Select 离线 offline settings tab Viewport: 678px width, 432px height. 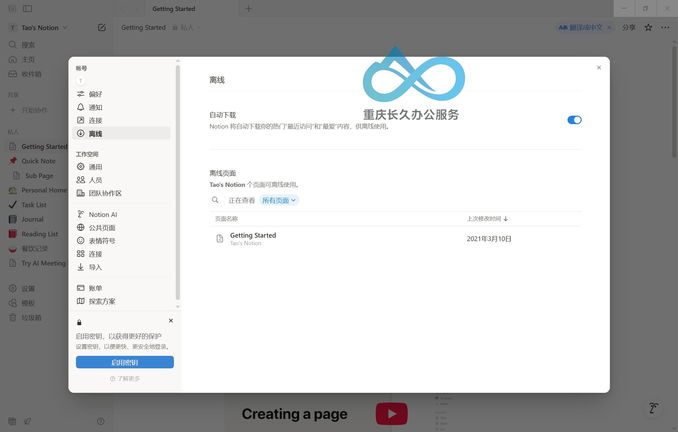pyautogui.click(x=121, y=134)
